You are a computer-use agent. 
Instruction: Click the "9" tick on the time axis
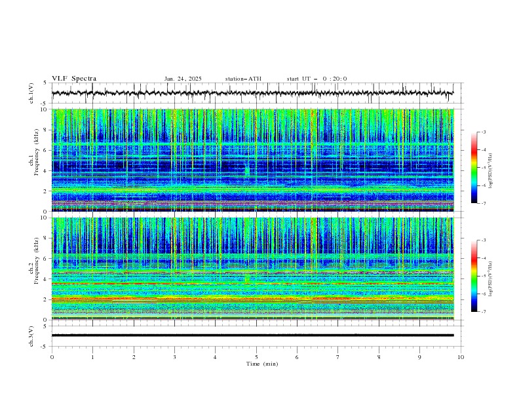tap(419, 357)
